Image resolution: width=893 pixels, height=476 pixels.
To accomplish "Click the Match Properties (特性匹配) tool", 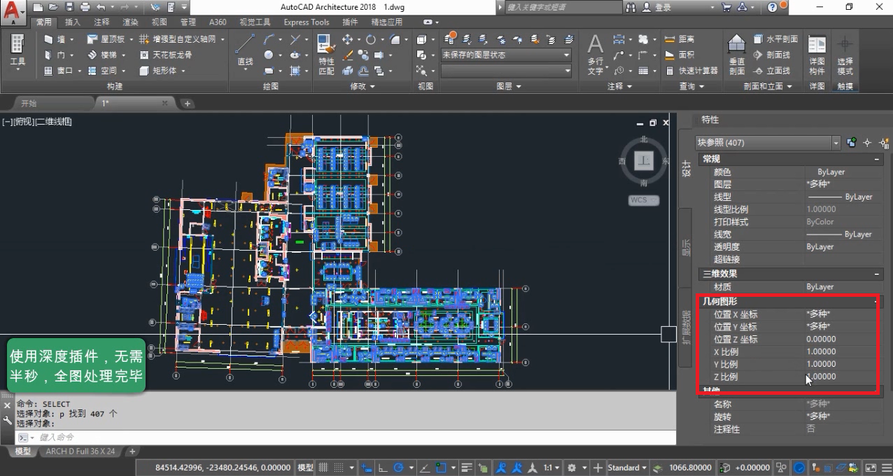I will pyautogui.click(x=326, y=55).
